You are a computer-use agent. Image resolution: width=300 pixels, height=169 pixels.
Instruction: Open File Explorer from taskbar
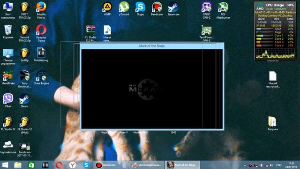[18, 165]
